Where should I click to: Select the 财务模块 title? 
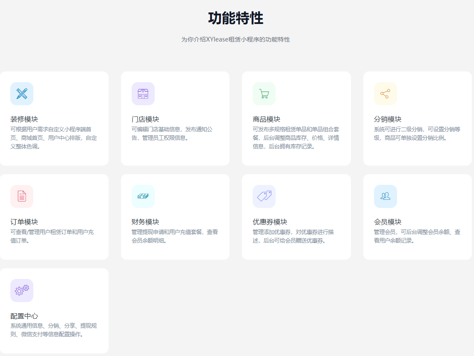(145, 222)
